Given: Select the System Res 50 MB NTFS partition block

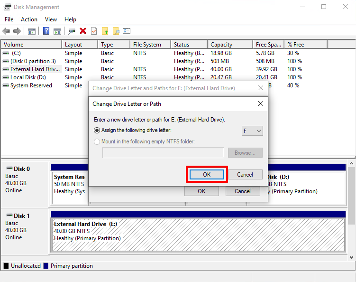Looking at the screenshot, I should click(x=70, y=188).
